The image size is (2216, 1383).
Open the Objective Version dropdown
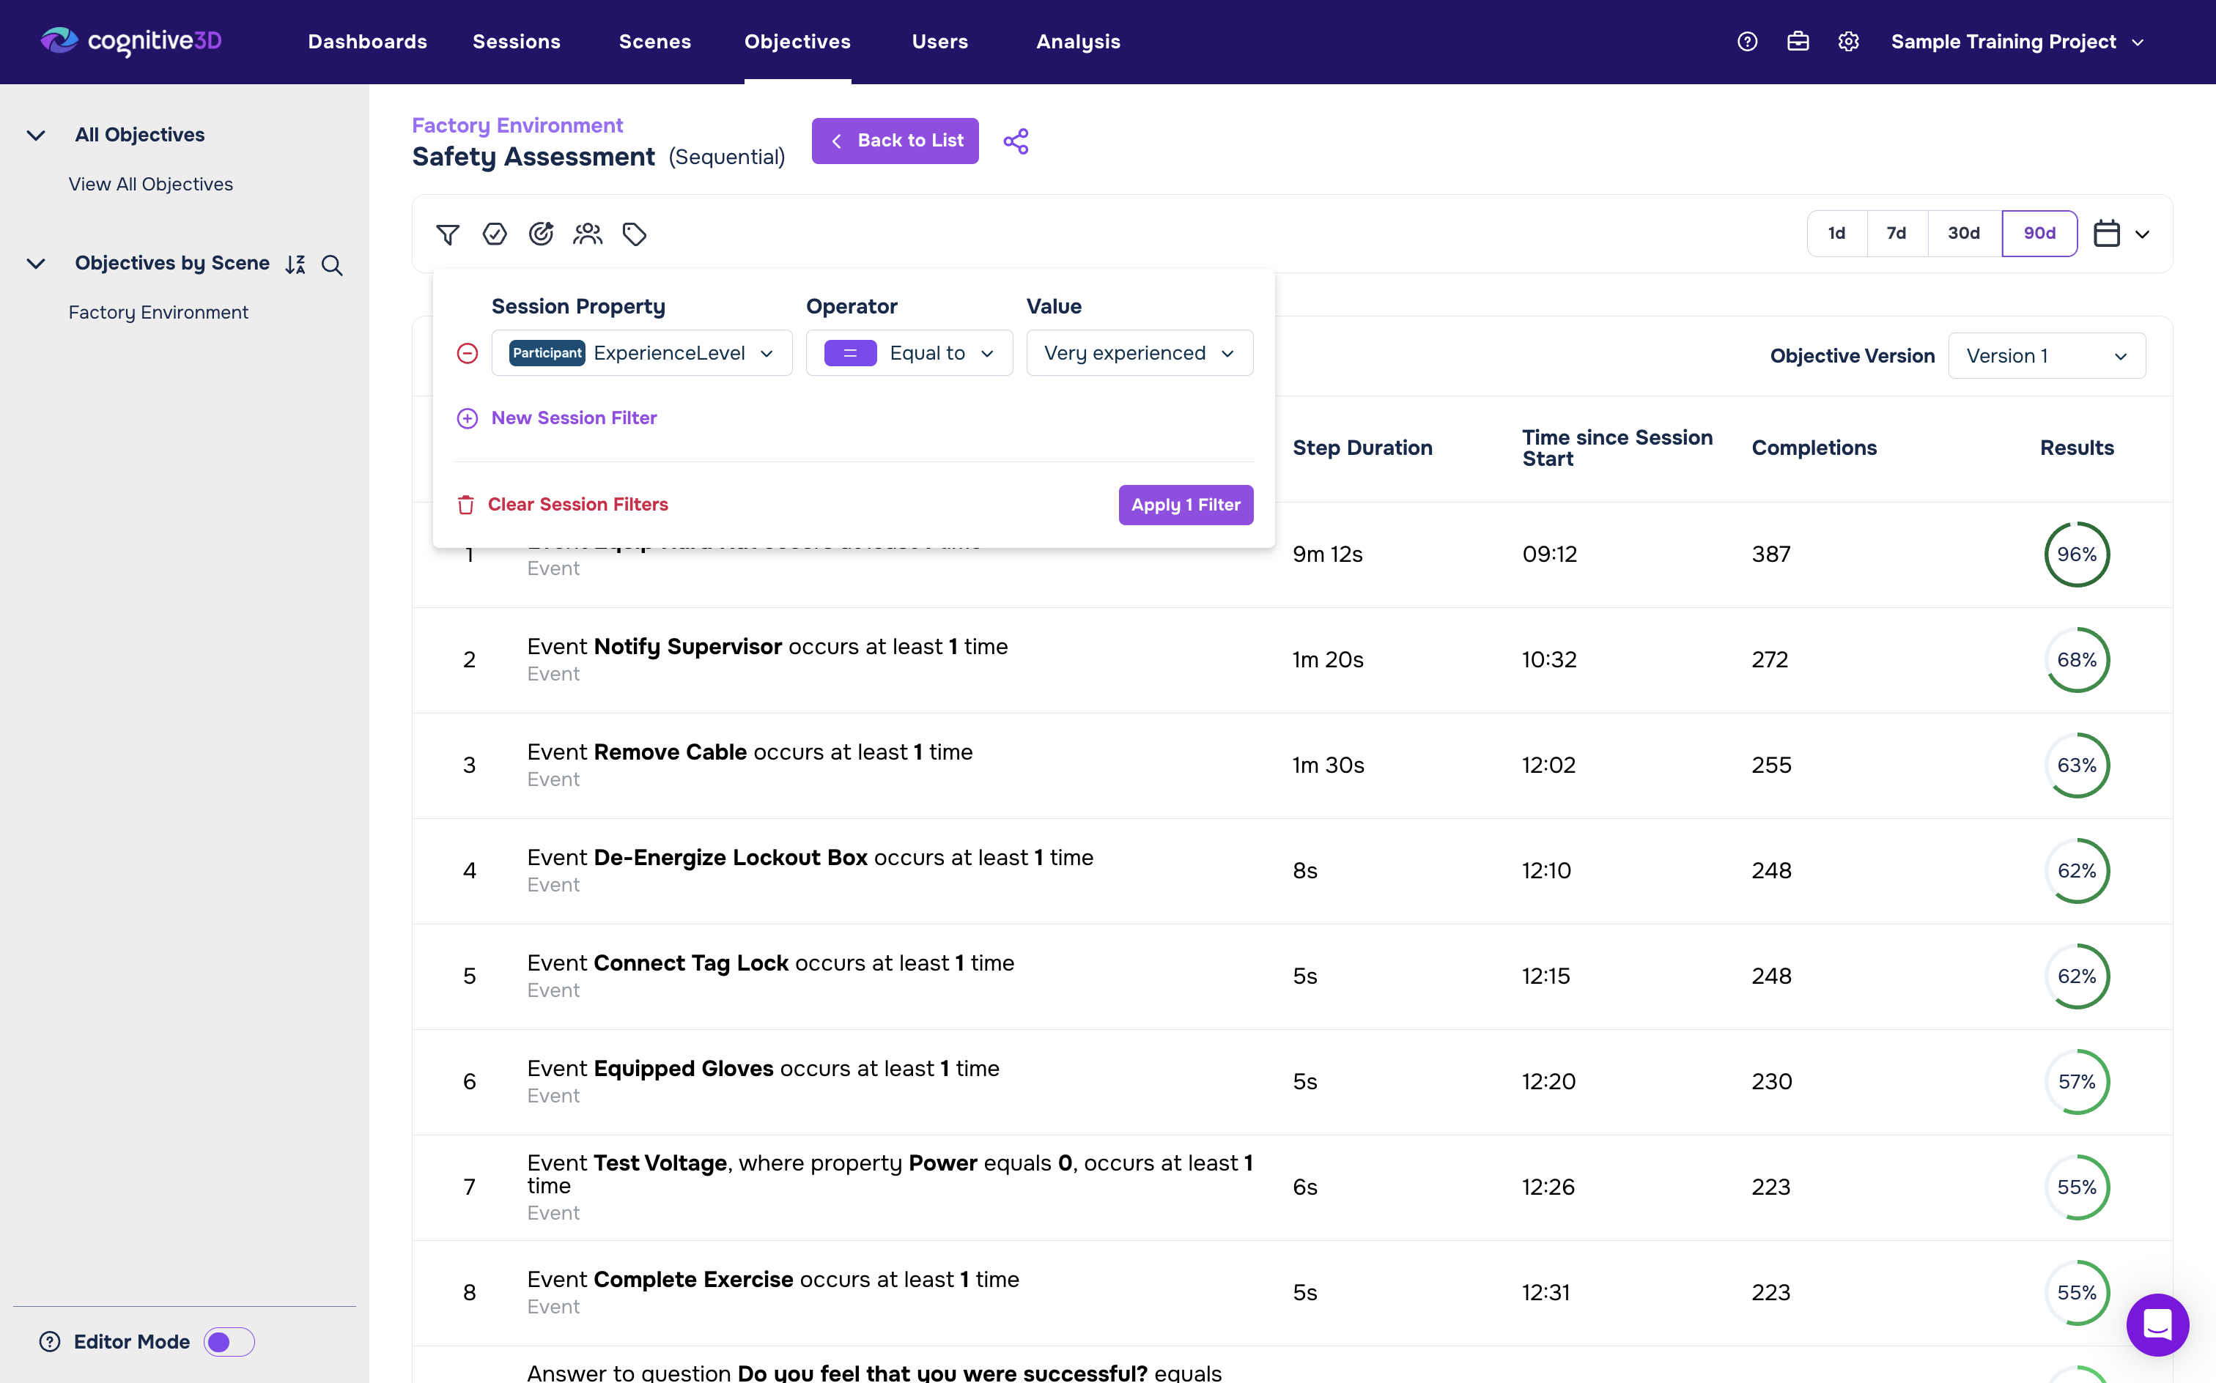click(2046, 356)
